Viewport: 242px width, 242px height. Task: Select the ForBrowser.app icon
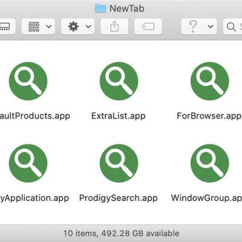[x=210, y=81]
